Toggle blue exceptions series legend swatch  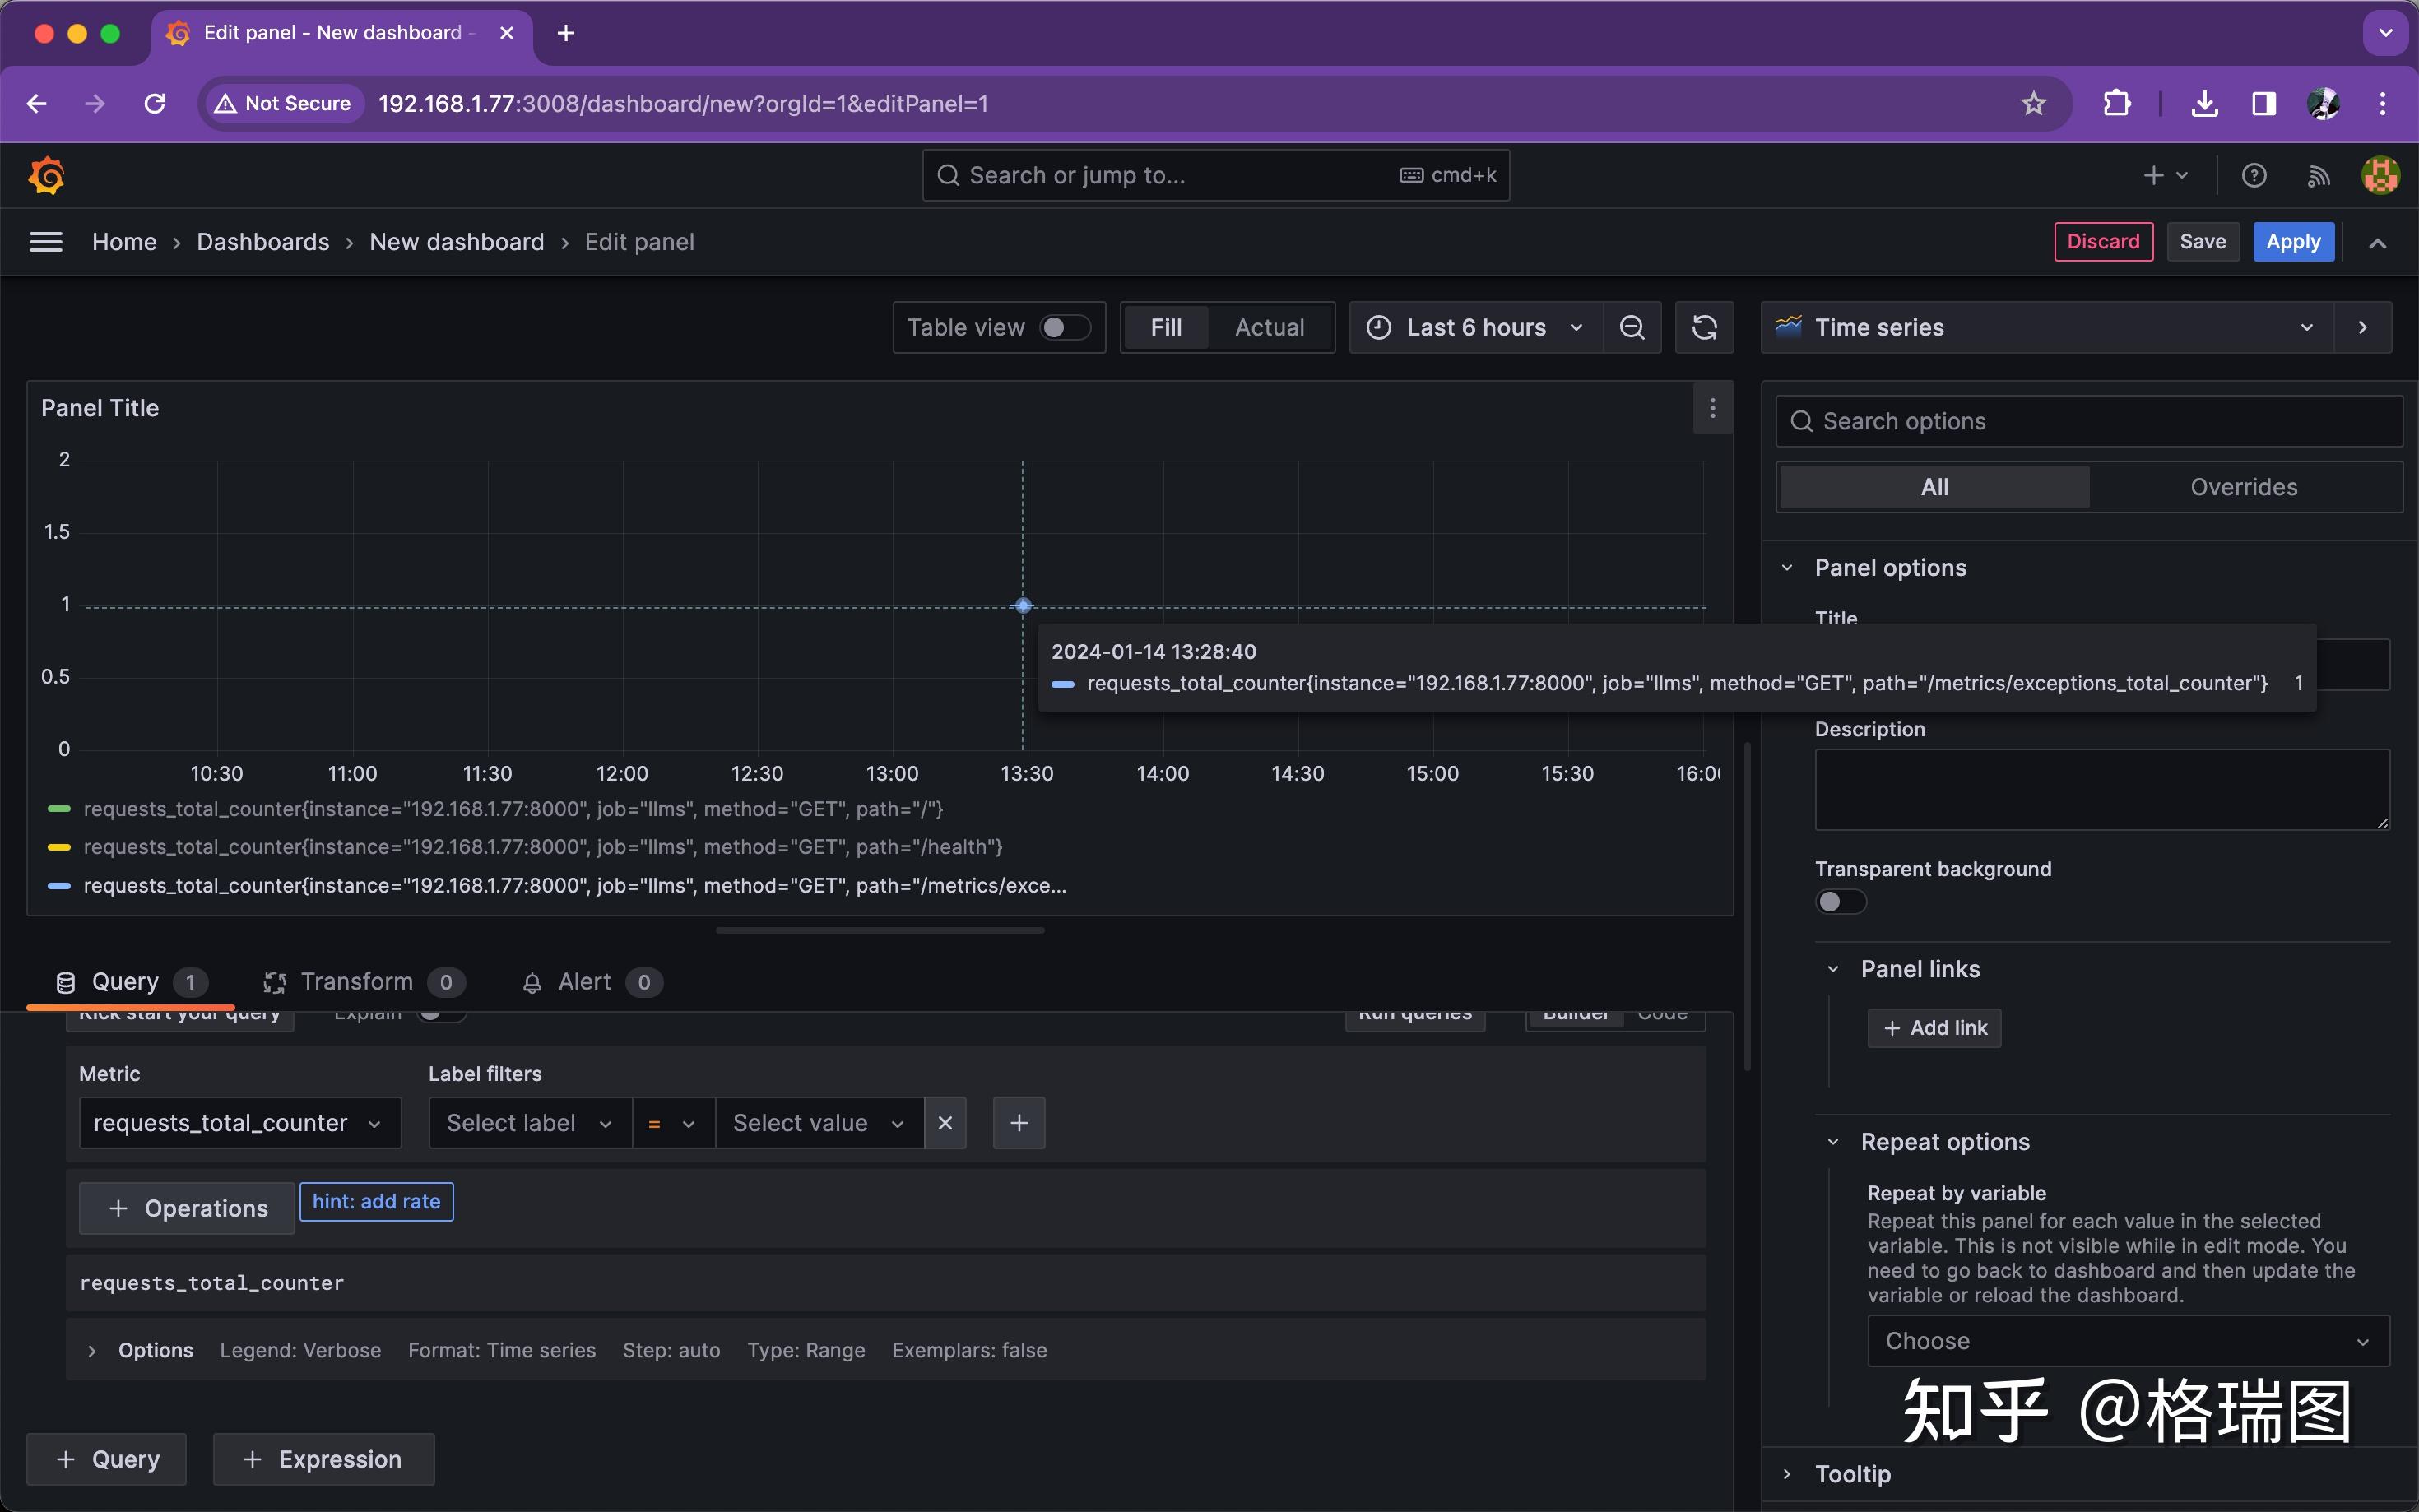pos(59,886)
